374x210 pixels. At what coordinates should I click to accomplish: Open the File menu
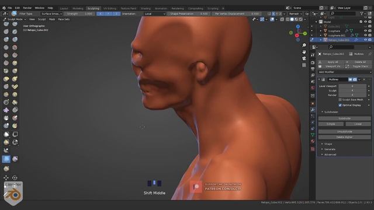tap(10, 8)
